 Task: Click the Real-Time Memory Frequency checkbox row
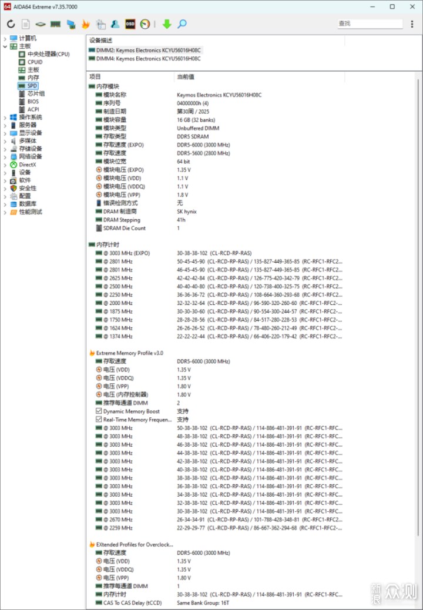point(142,420)
